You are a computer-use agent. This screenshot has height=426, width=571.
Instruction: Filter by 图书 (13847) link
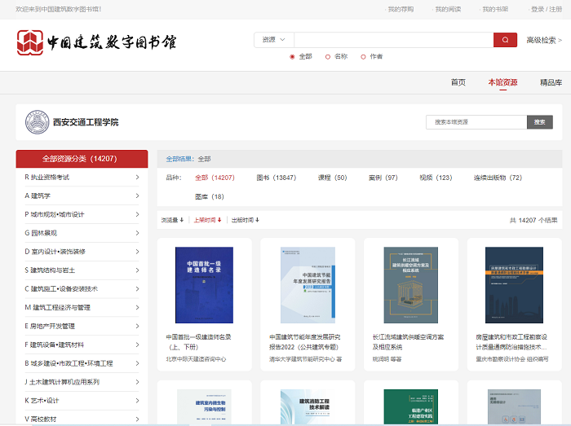[x=276, y=178]
